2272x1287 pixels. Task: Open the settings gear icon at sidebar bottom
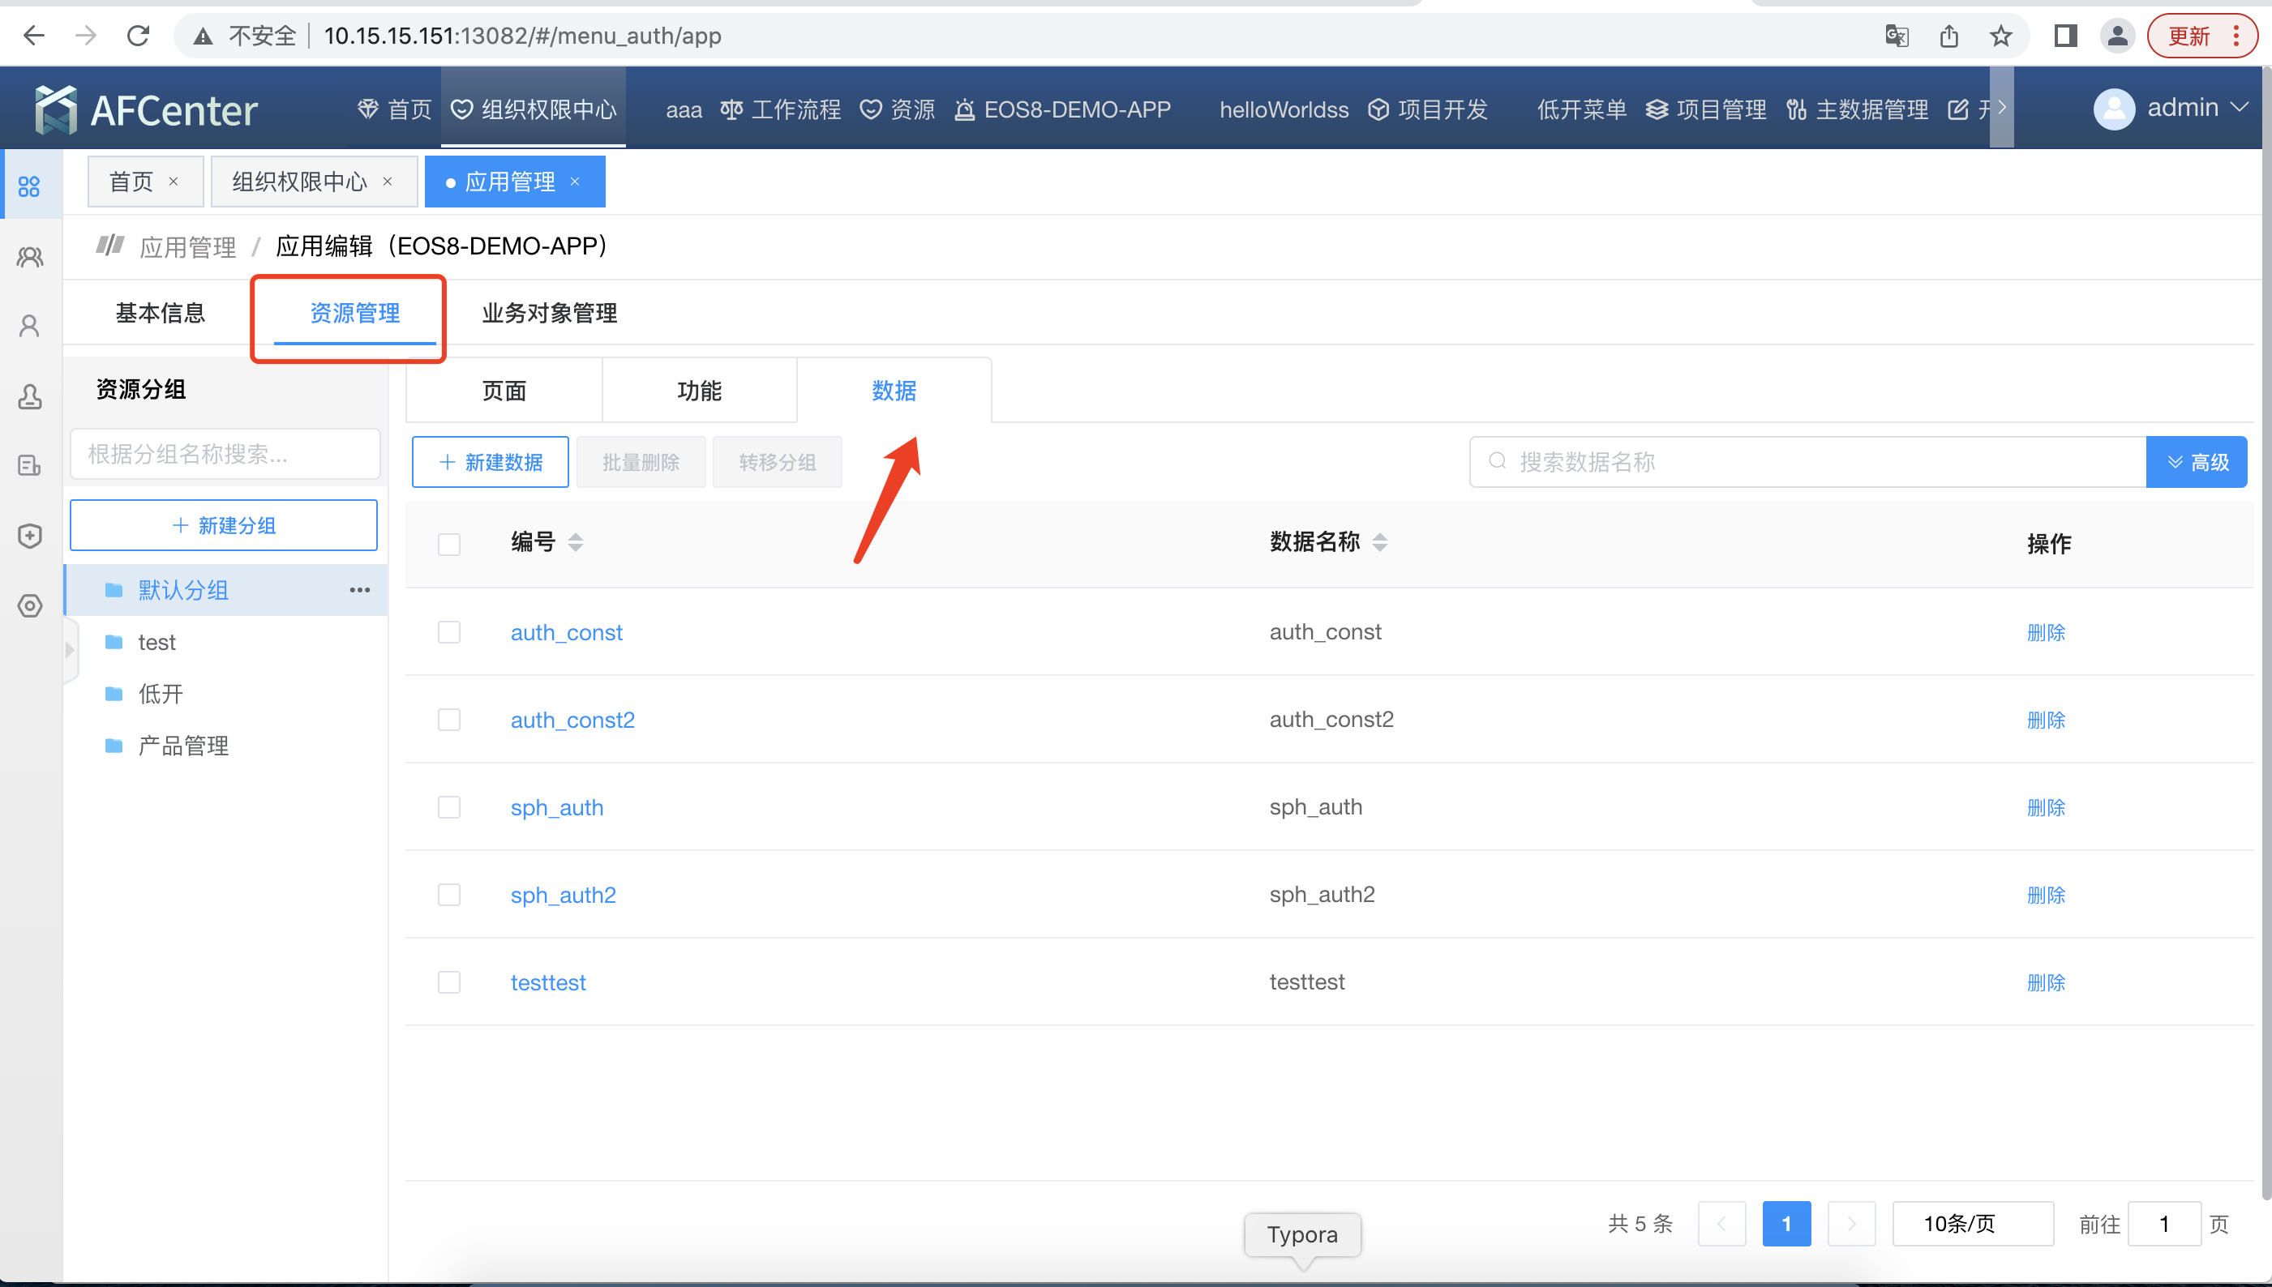pyautogui.click(x=29, y=606)
